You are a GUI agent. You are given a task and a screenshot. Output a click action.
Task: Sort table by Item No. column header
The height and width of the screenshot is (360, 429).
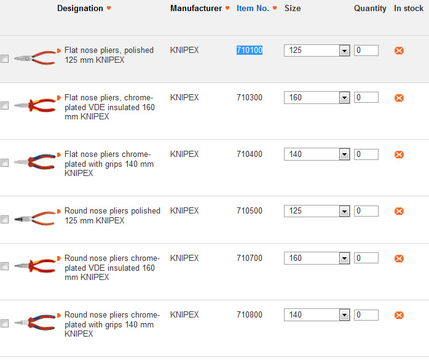tap(253, 9)
